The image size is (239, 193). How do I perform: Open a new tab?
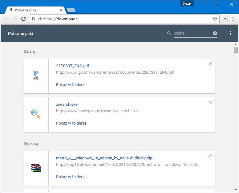(71, 10)
